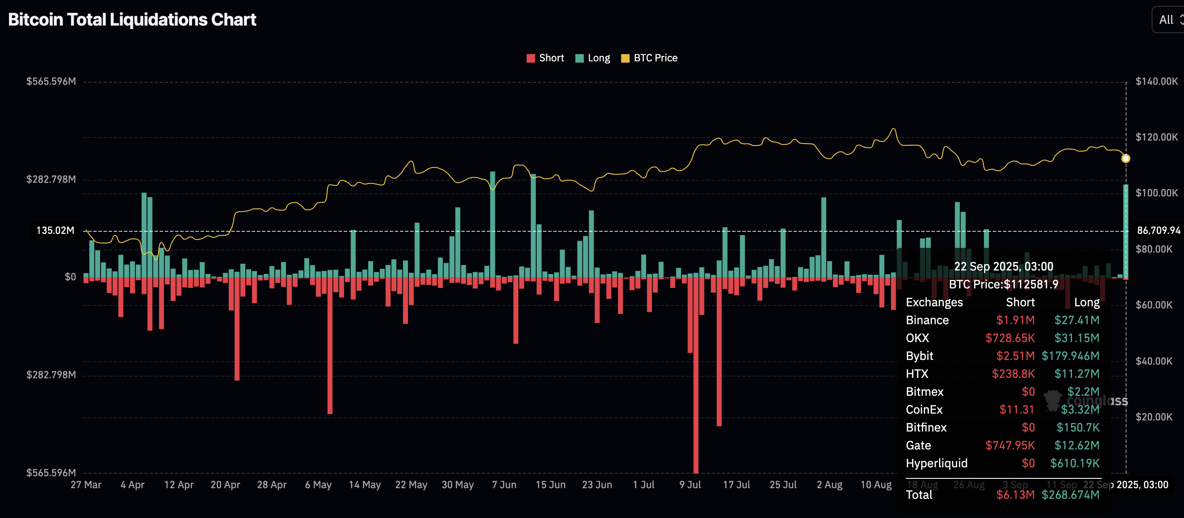1184x518 pixels.
Task: Open the All exchanges dropdown
Action: point(1168,20)
